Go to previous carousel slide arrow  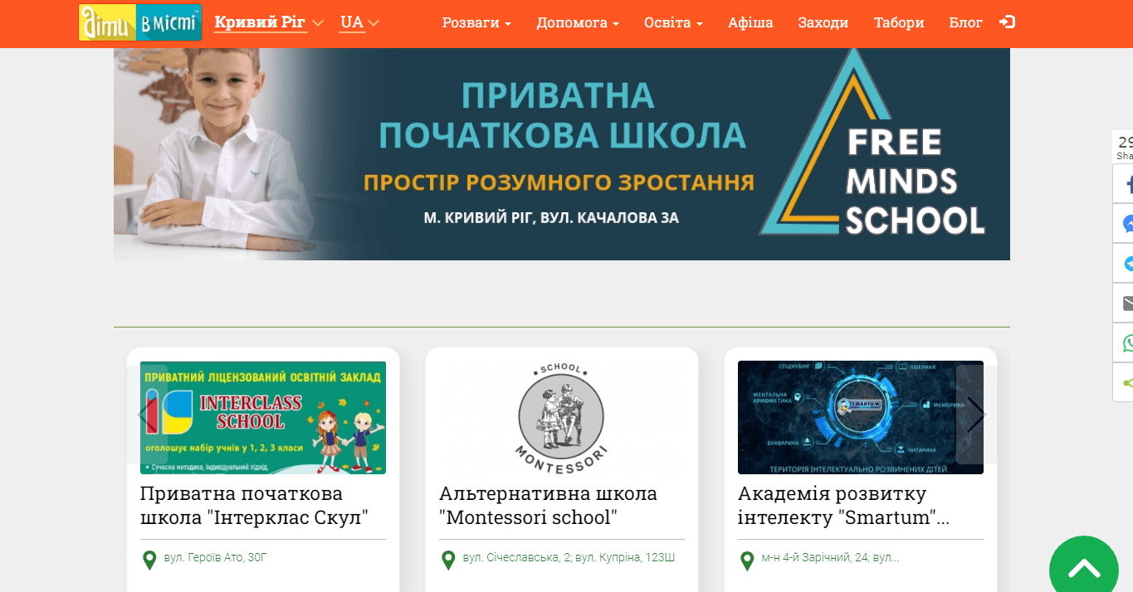point(148,415)
